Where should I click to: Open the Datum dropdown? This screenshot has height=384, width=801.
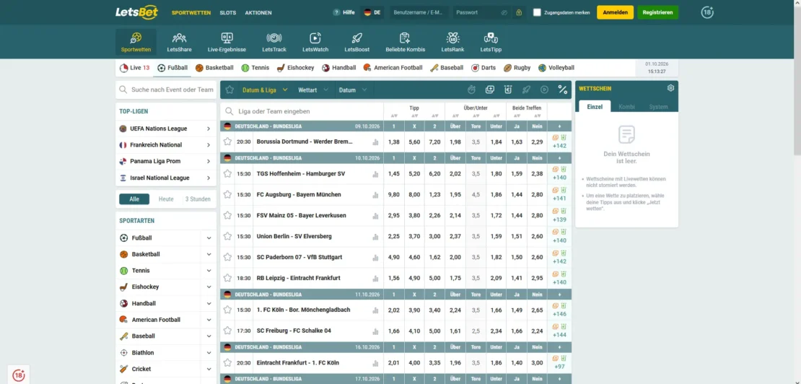click(x=352, y=90)
